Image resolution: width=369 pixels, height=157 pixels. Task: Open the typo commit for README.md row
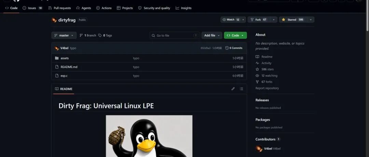click(136, 67)
